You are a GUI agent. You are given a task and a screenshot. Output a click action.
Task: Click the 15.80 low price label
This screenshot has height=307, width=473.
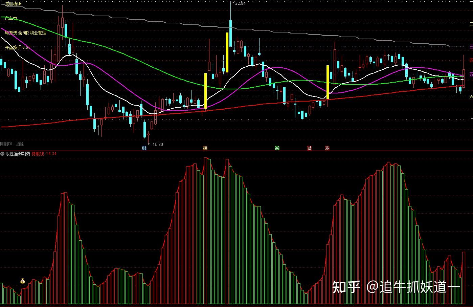tap(158, 145)
